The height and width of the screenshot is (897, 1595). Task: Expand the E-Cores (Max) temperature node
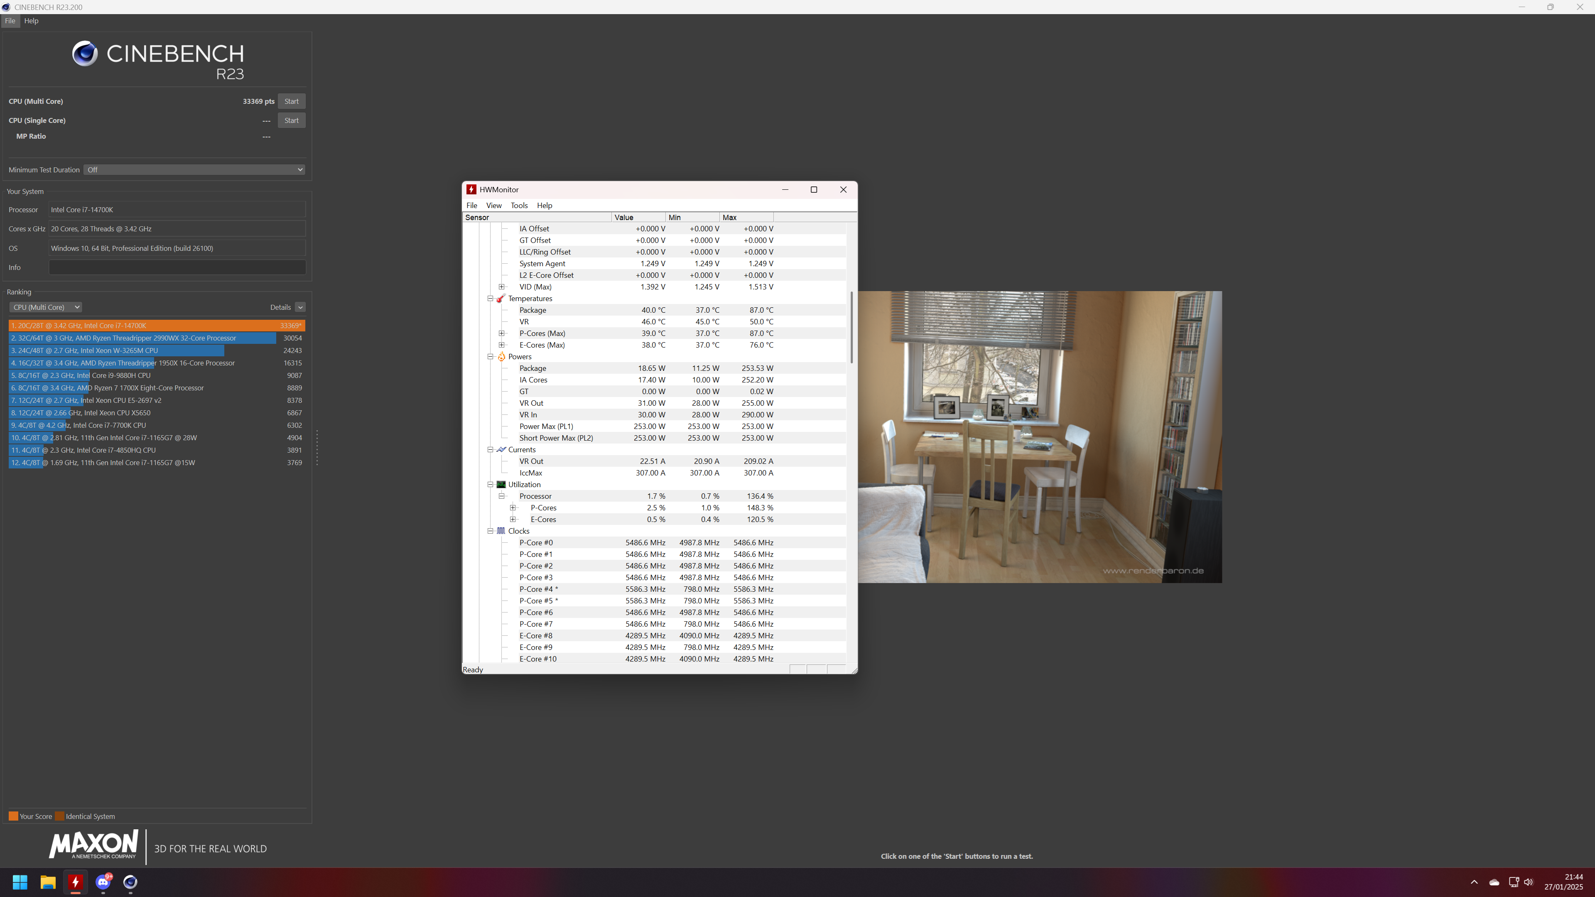pyautogui.click(x=501, y=346)
